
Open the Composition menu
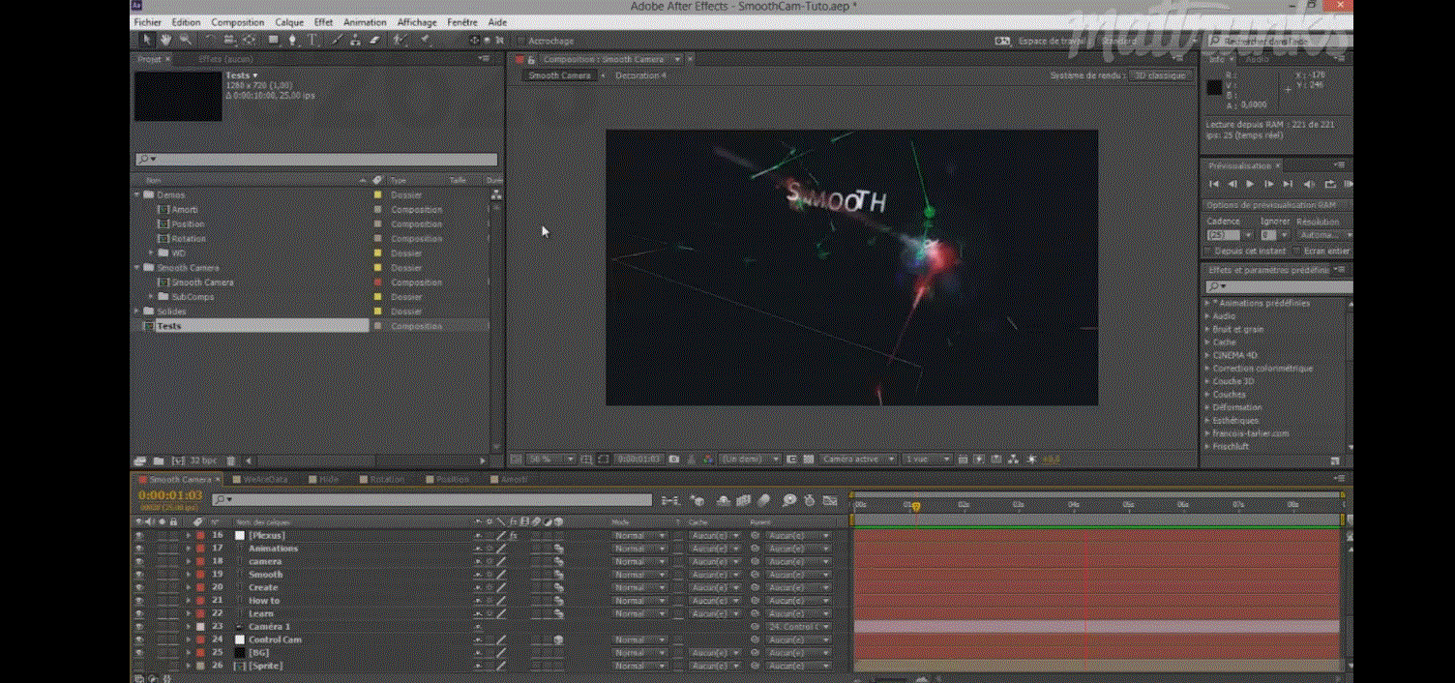(x=238, y=22)
